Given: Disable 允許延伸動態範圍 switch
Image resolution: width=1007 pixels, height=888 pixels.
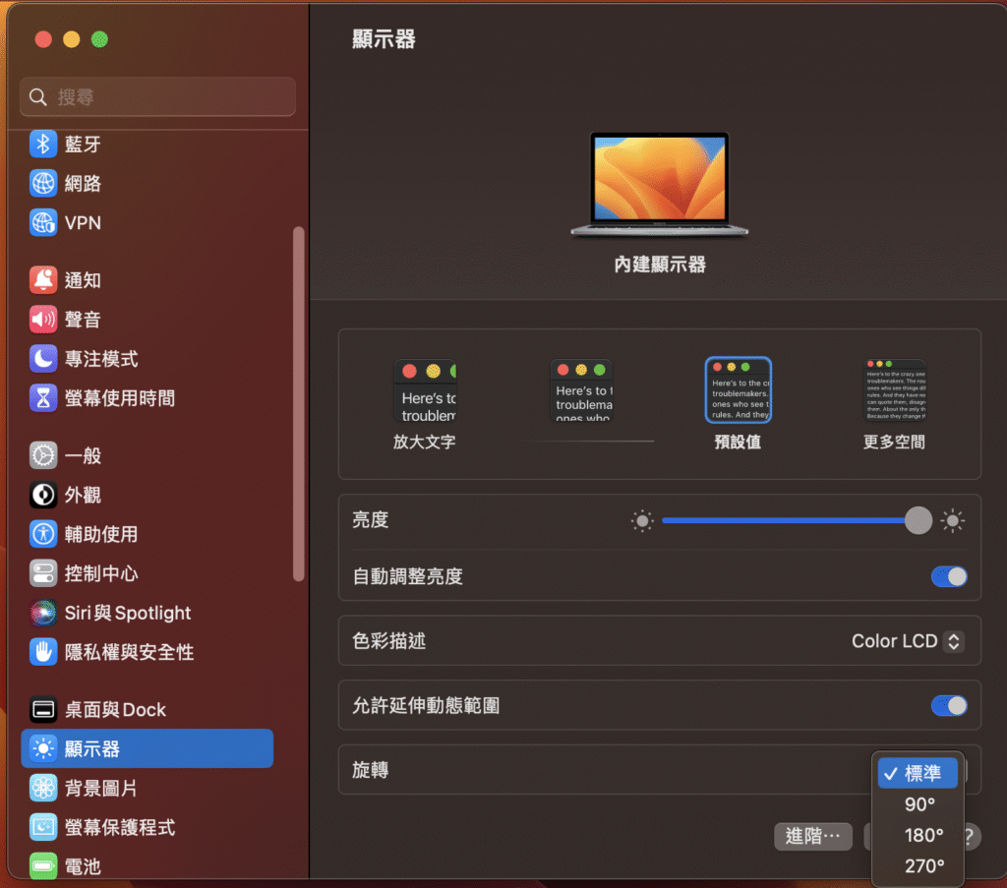Looking at the screenshot, I should (x=949, y=705).
